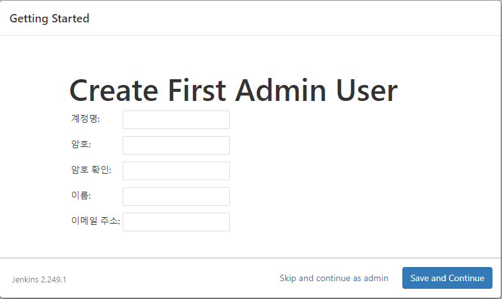The image size is (502, 299).
Task: Click empty footer space beside the version text
Action: (173, 279)
